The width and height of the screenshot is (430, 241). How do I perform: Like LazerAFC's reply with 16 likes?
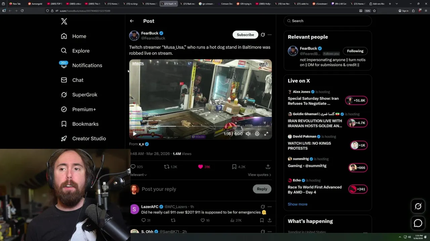[205, 220]
